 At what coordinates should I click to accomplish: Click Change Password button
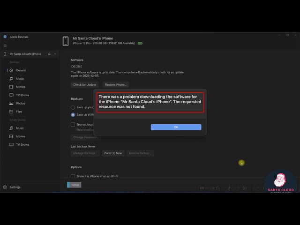(86, 137)
